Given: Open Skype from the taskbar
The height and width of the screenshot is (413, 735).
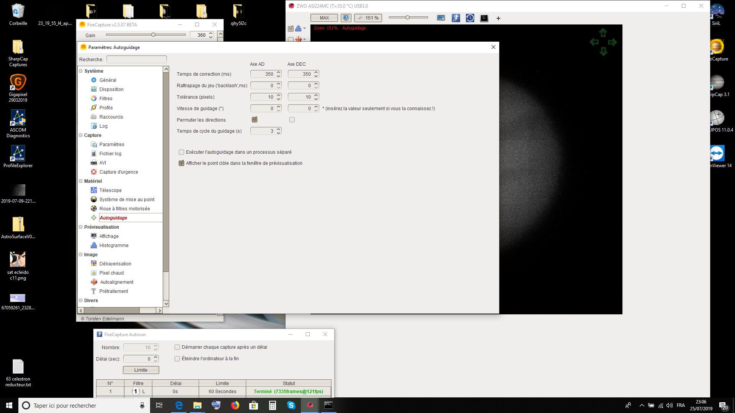Looking at the screenshot, I should click(x=291, y=405).
